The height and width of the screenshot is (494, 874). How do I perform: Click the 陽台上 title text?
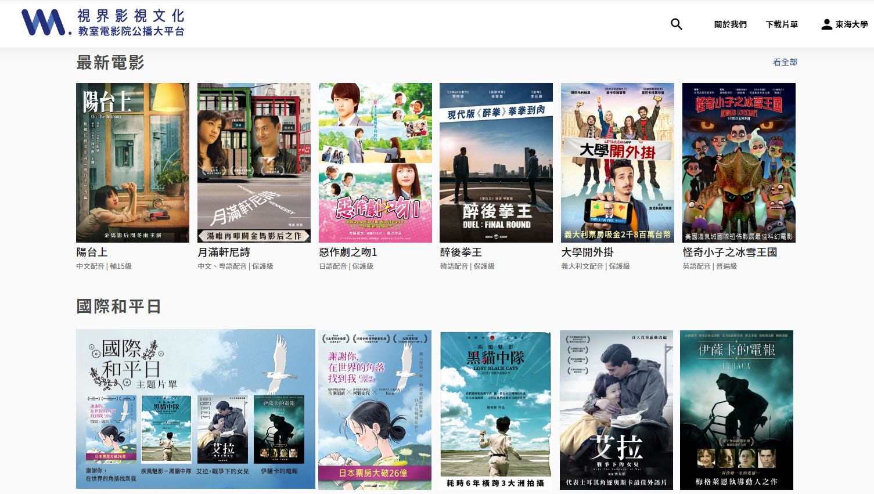[92, 253]
